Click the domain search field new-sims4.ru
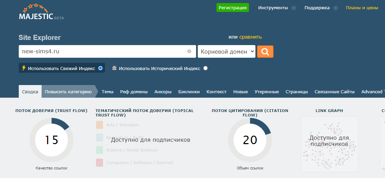 click(x=107, y=51)
